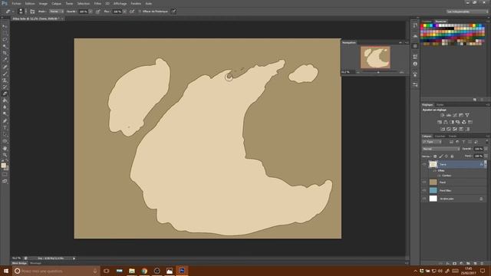This screenshot has height=276, width=491.
Task: Select the Eyedropper tool
Action: (x=5, y=60)
